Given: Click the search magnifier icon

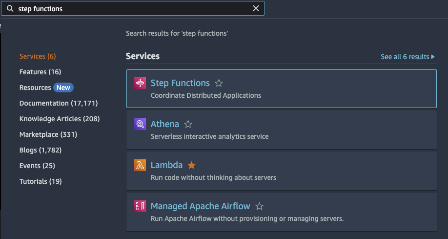Looking at the screenshot, I should [x=10, y=9].
